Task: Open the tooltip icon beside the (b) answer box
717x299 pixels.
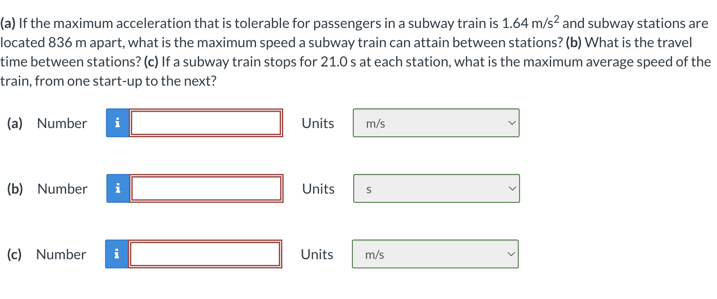Action: coord(117,188)
